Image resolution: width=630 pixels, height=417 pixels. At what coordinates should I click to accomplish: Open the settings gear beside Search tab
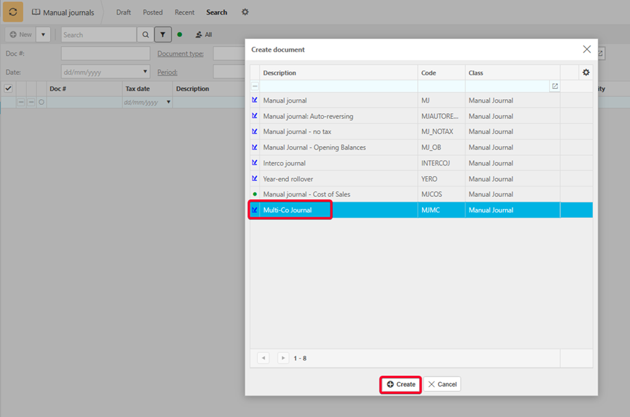[x=245, y=12]
